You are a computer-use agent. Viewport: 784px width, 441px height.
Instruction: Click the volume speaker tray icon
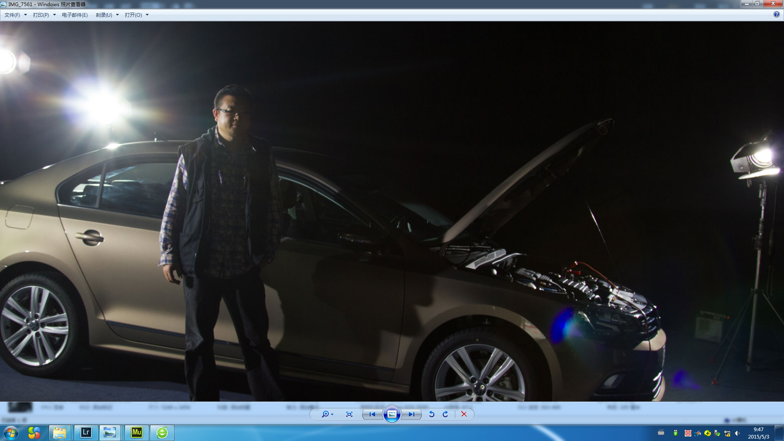point(737,433)
